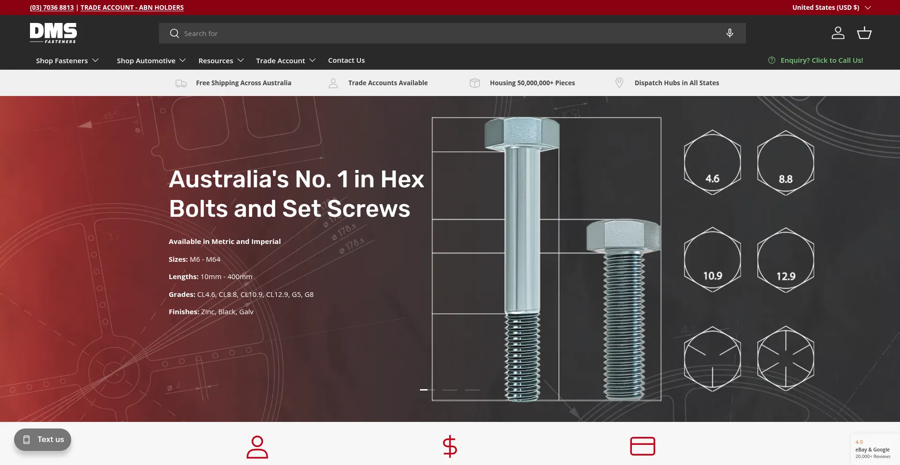Open Trade Account - ABN Holders link
Screen dimensions: 900x465
[x=132, y=7]
